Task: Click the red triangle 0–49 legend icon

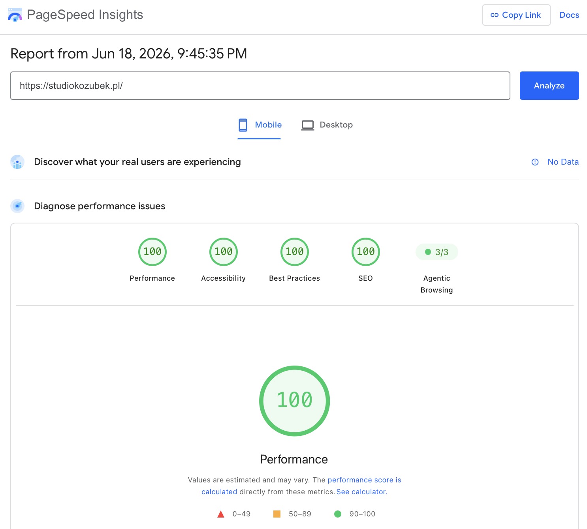Action: tap(221, 514)
